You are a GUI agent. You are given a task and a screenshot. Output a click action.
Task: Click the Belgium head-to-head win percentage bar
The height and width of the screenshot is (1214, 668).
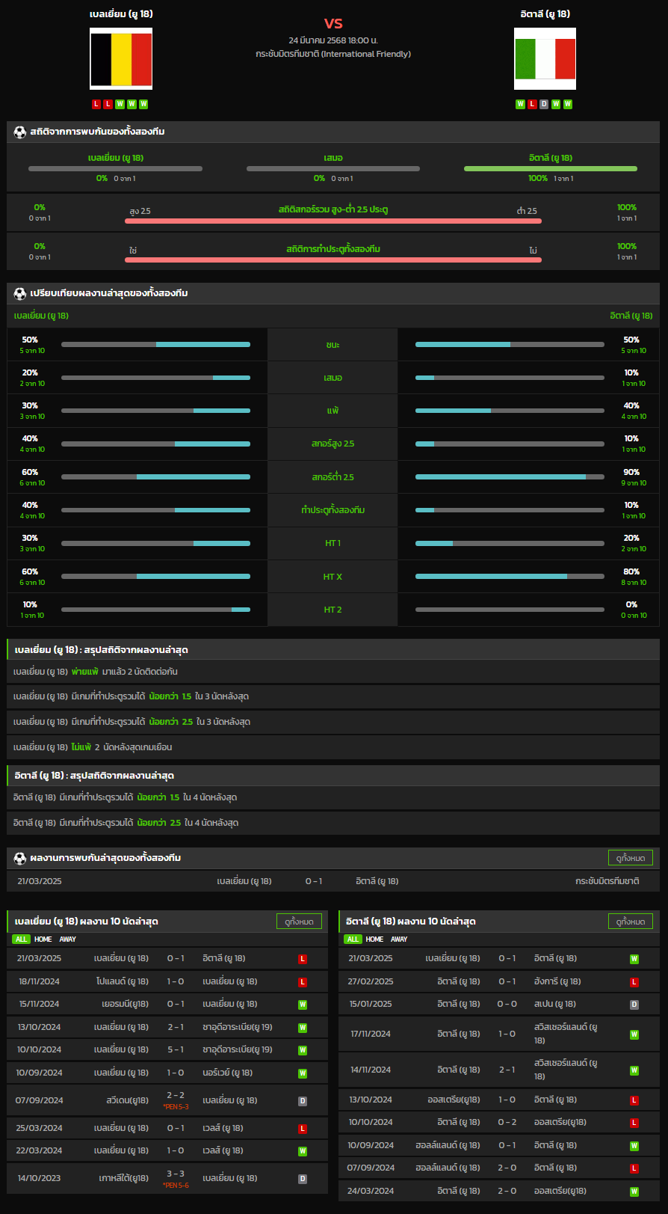coord(115,168)
